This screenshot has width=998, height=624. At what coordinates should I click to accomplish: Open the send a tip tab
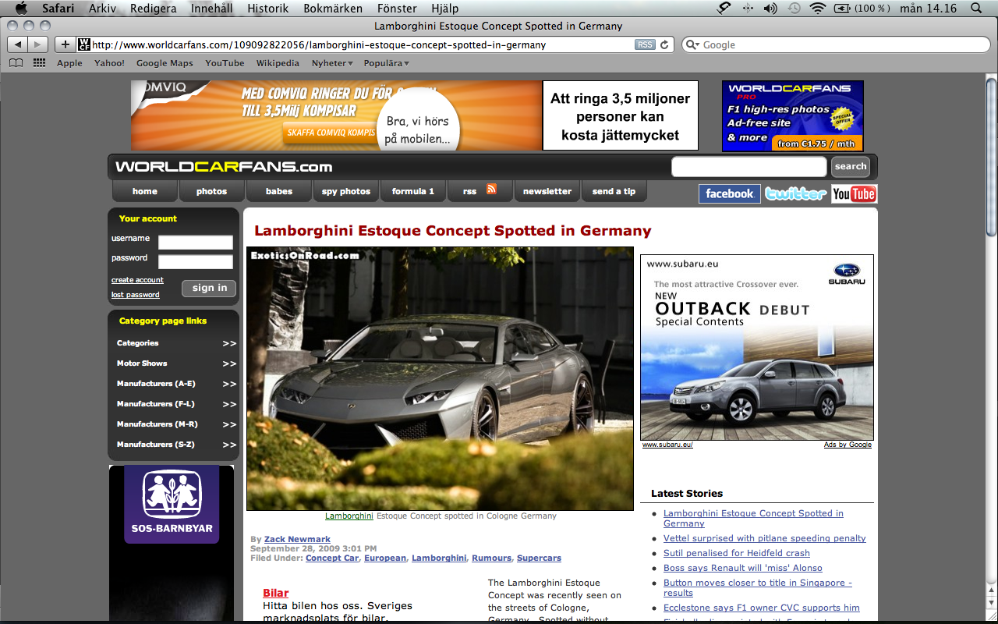coord(614,191)
